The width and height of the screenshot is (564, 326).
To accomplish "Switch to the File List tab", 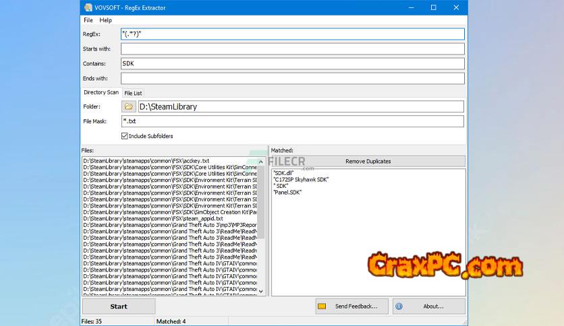I will click(x=133, y=93).
